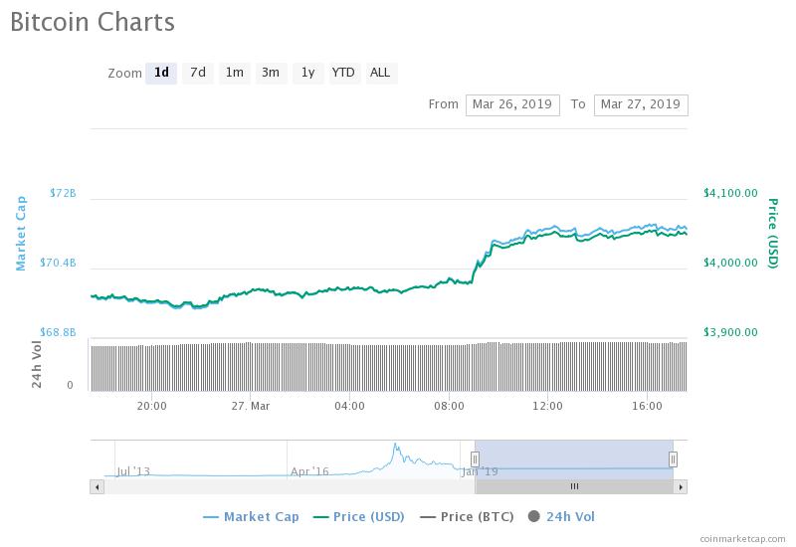Screen dimensions: 796x547
Task: Show ALL historical data
Action: pos(380,73)
